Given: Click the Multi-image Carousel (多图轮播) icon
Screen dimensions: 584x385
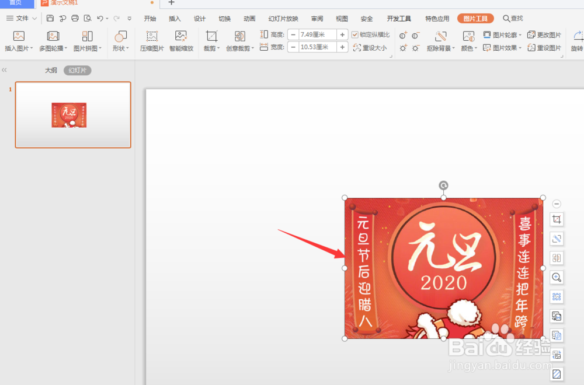Looking at the screenshot, I should (x=53, y=36).
